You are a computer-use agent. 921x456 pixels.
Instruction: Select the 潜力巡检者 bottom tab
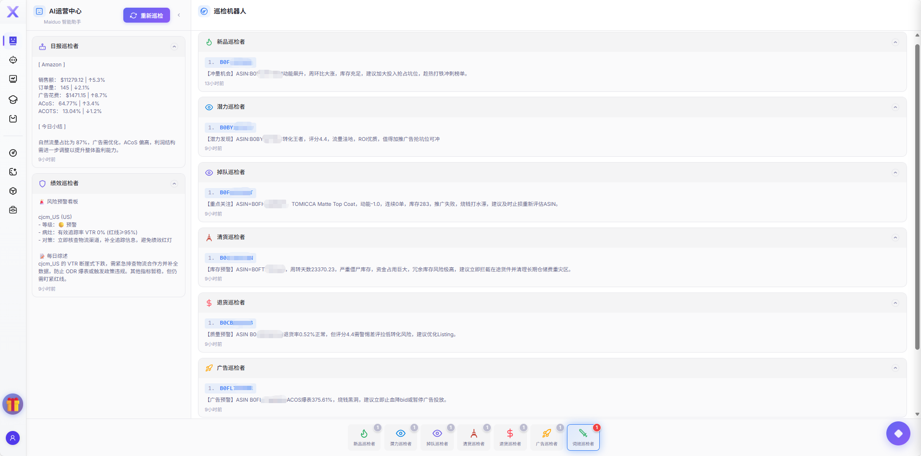point(400,437)
